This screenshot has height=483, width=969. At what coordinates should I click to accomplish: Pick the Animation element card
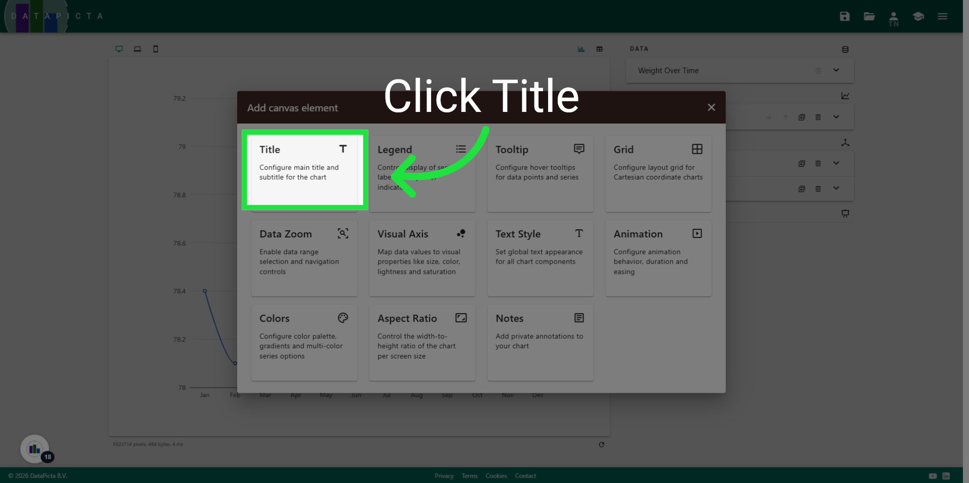click(x=659, y=258)
